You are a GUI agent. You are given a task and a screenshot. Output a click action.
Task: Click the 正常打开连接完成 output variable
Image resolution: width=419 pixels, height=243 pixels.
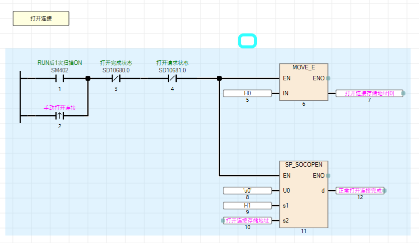tap(360, 191)
